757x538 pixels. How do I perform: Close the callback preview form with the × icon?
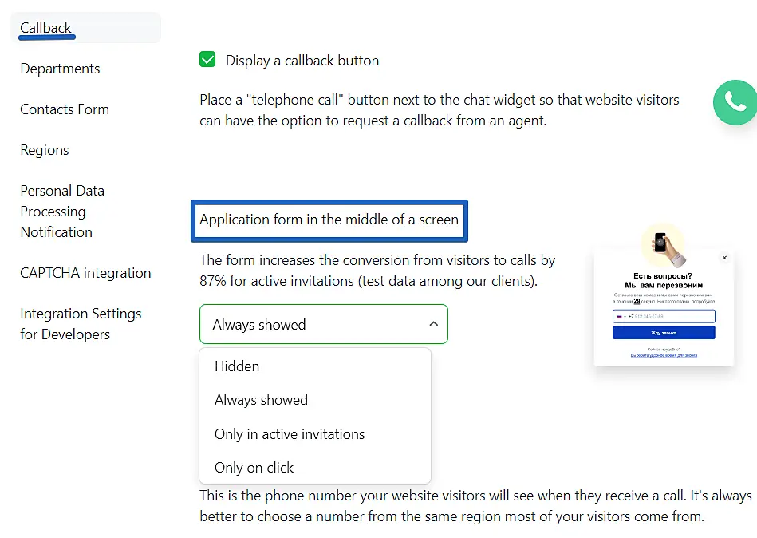[x=724, y=257]
